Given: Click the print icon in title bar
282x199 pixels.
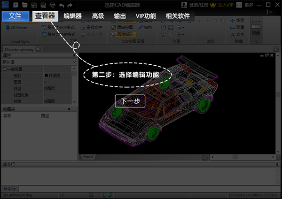Looking at the screenshot, I should click(x=52, y=5).
